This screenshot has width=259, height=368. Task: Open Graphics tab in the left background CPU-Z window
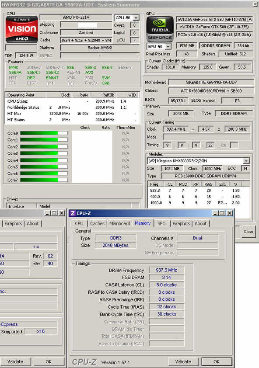point(14,223)
